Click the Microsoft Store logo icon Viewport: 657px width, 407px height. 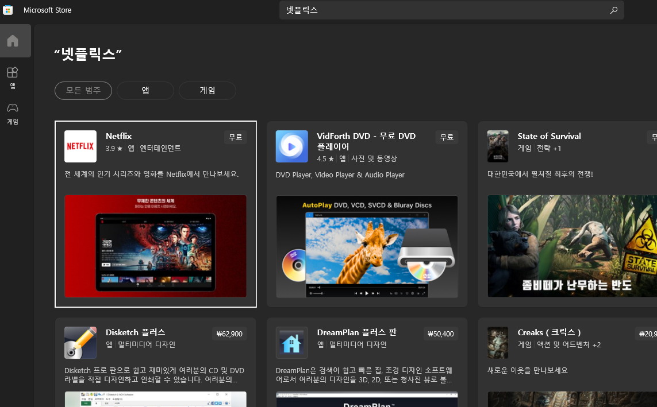pyautogui.click(x=7, y=10)
